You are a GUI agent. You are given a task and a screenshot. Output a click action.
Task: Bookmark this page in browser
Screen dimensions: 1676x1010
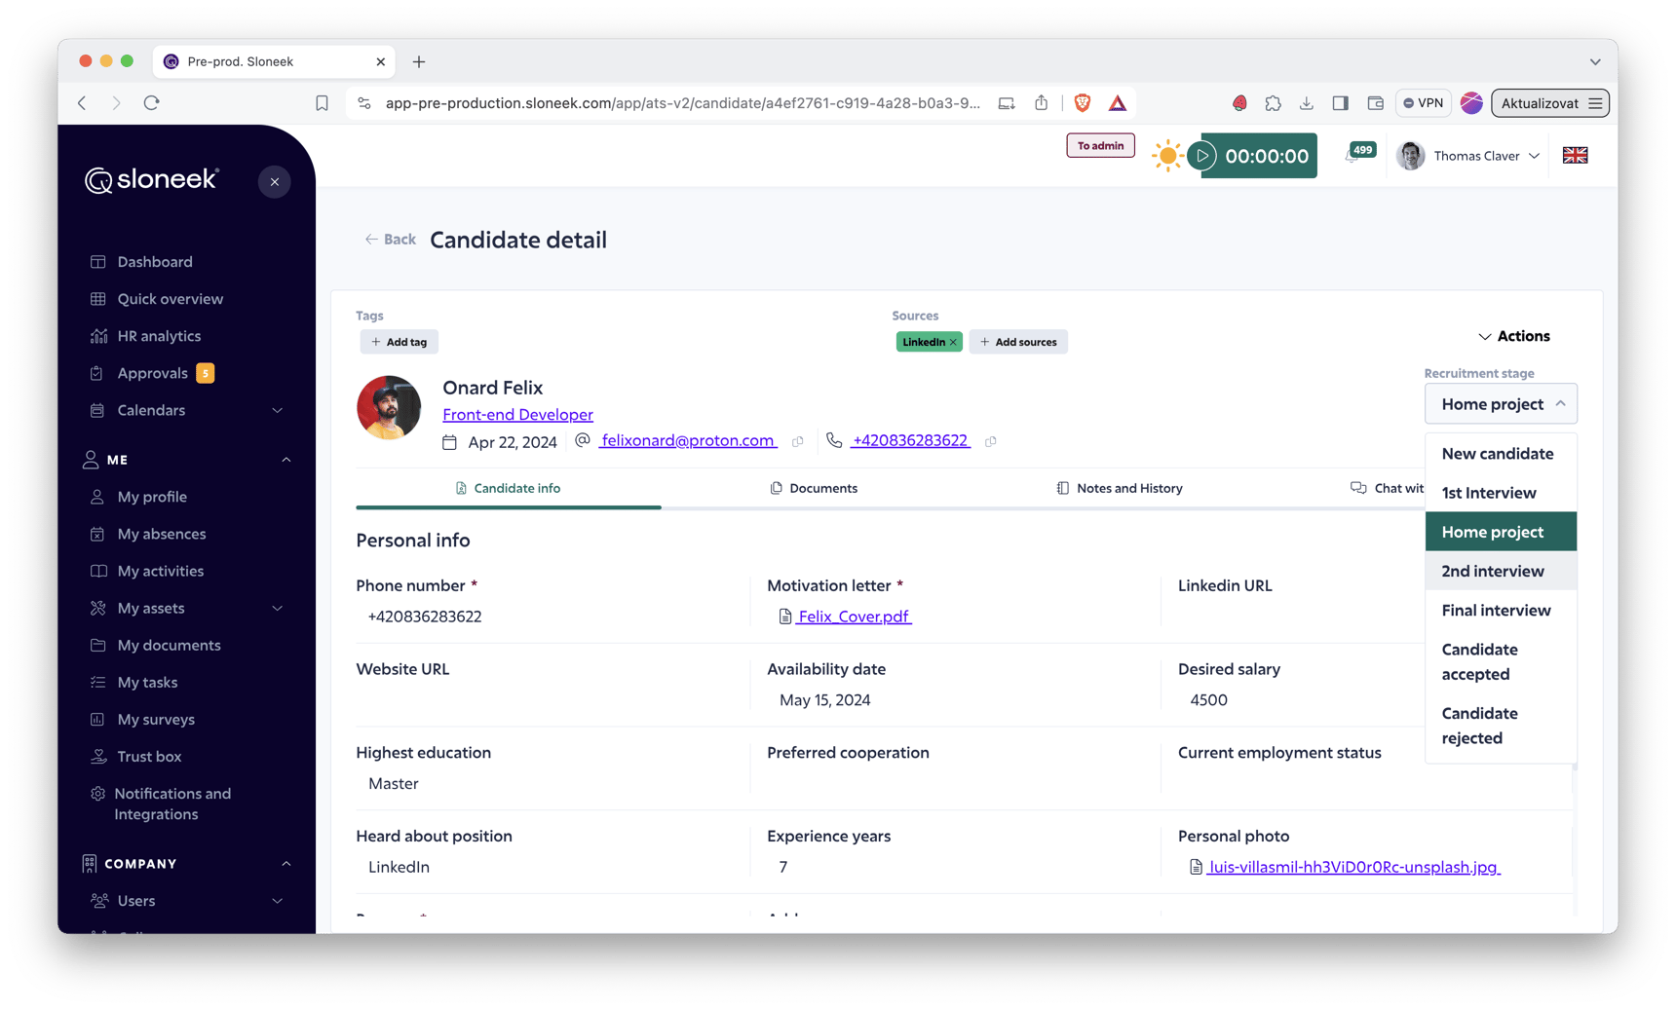(x=322, y=103)
